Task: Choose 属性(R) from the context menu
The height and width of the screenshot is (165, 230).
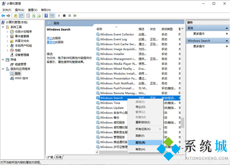Action: point(146,142)
